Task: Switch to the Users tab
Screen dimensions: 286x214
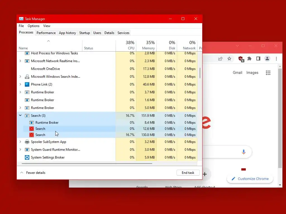Action: click(97, 33)
